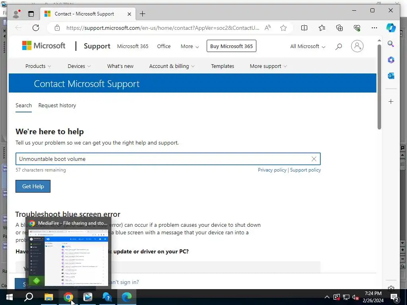Customize sidebar with plus icon
Viewport: 407px width, 305px height.
391,101
